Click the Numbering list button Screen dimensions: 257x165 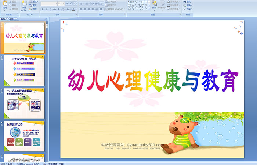click(x=87, y=3)
